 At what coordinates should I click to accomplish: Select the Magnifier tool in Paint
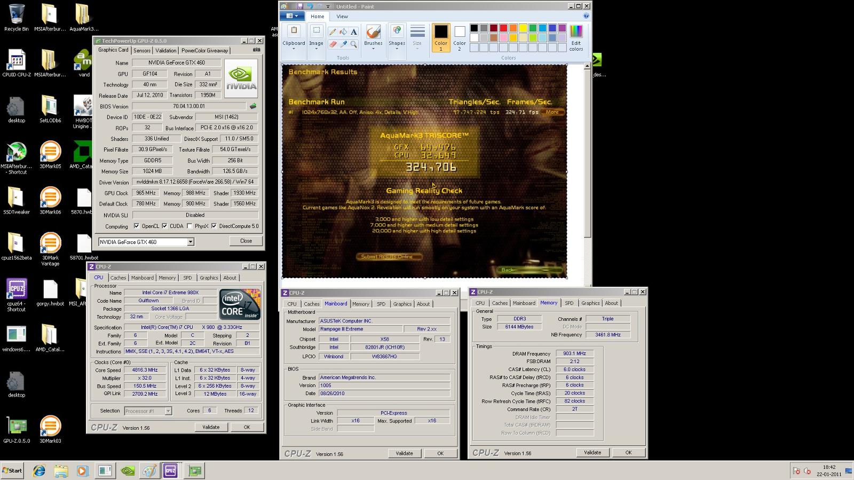pos(353,44)
